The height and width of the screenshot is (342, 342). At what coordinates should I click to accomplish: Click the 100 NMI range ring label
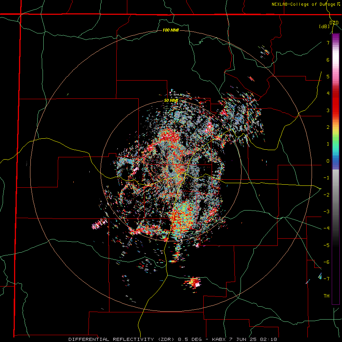coord(171,30)
